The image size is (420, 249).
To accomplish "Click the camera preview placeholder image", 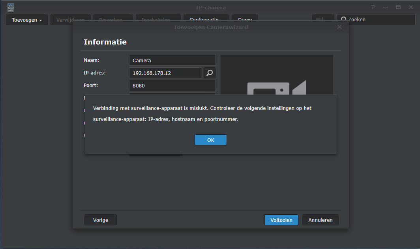I will [x=277, y=74].
